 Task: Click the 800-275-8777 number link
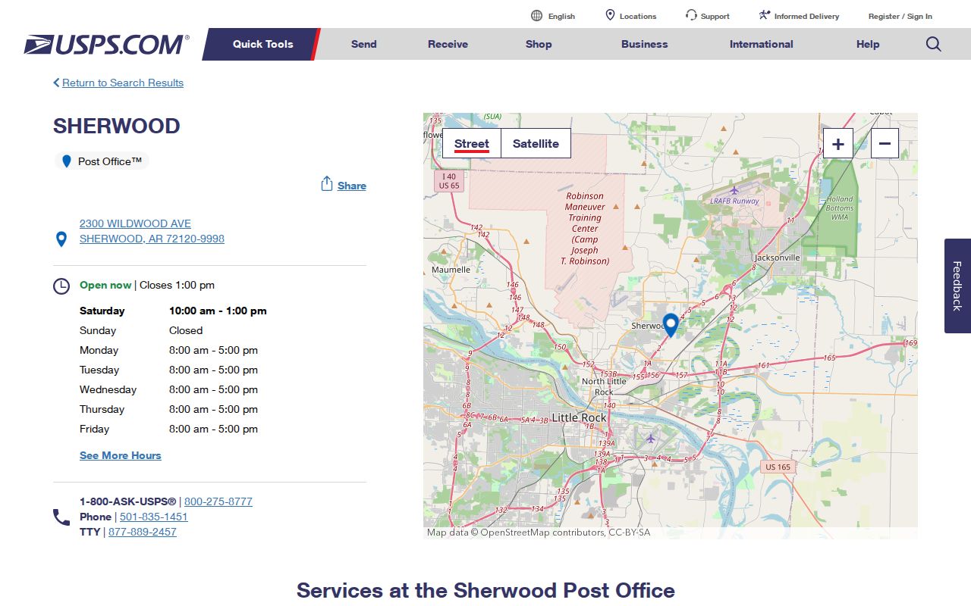click(x=218, y=501)
